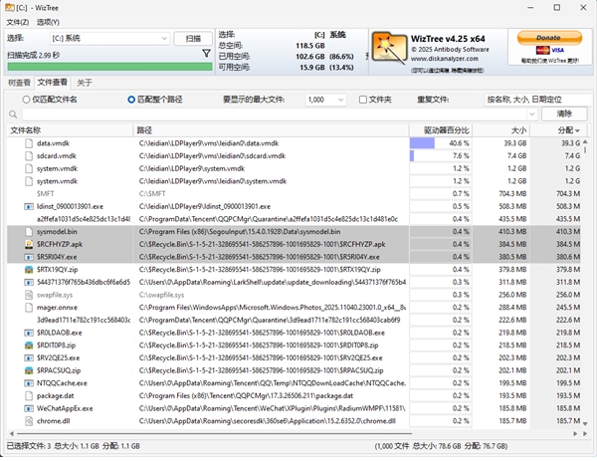Click the $R5RI04Y.exe file icon
Viewport: 597px width, 461px height.
29,257
